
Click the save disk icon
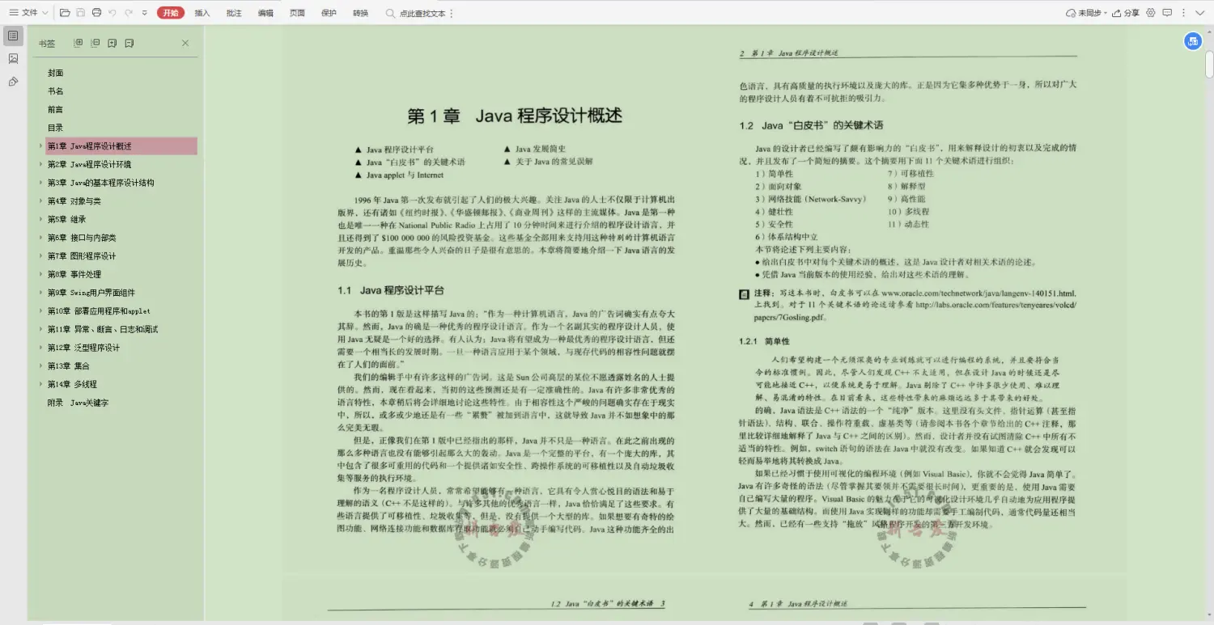pos(81,13)
